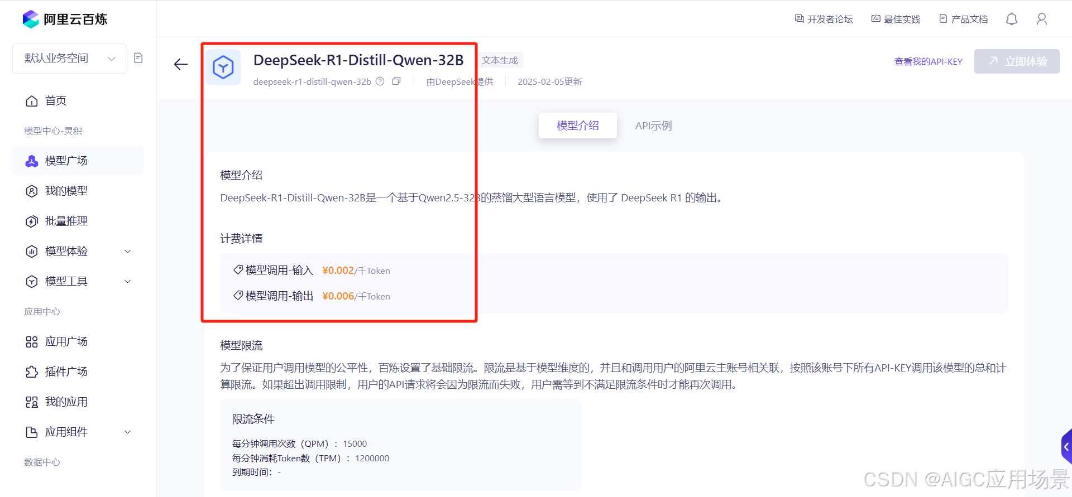Viewport: 1072px width, 497px height.
Task: Click the home icon next to 首页
Action: pos(32,101)
